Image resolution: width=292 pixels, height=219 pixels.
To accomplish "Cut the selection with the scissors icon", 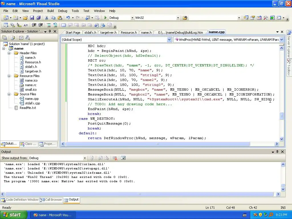I will [46, 18].
